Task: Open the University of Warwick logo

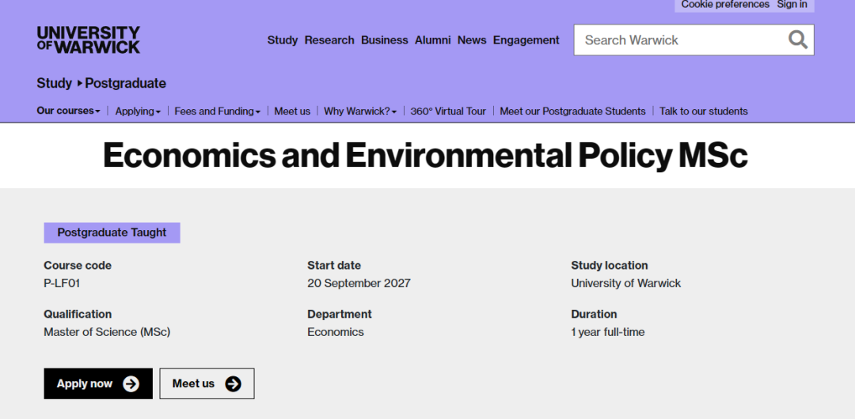Action: [x=89, y=40]
